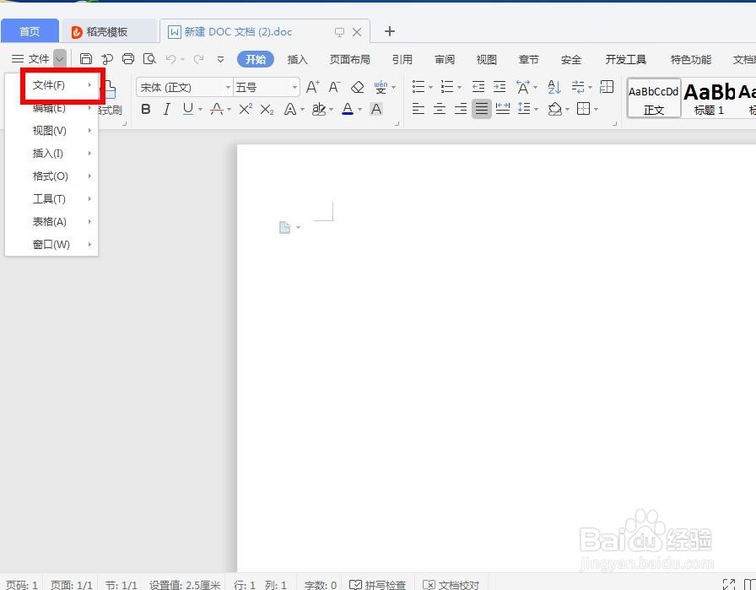Switch to the 审阅 ribbon tab
The image size is (756, 590).
(445, 59)
